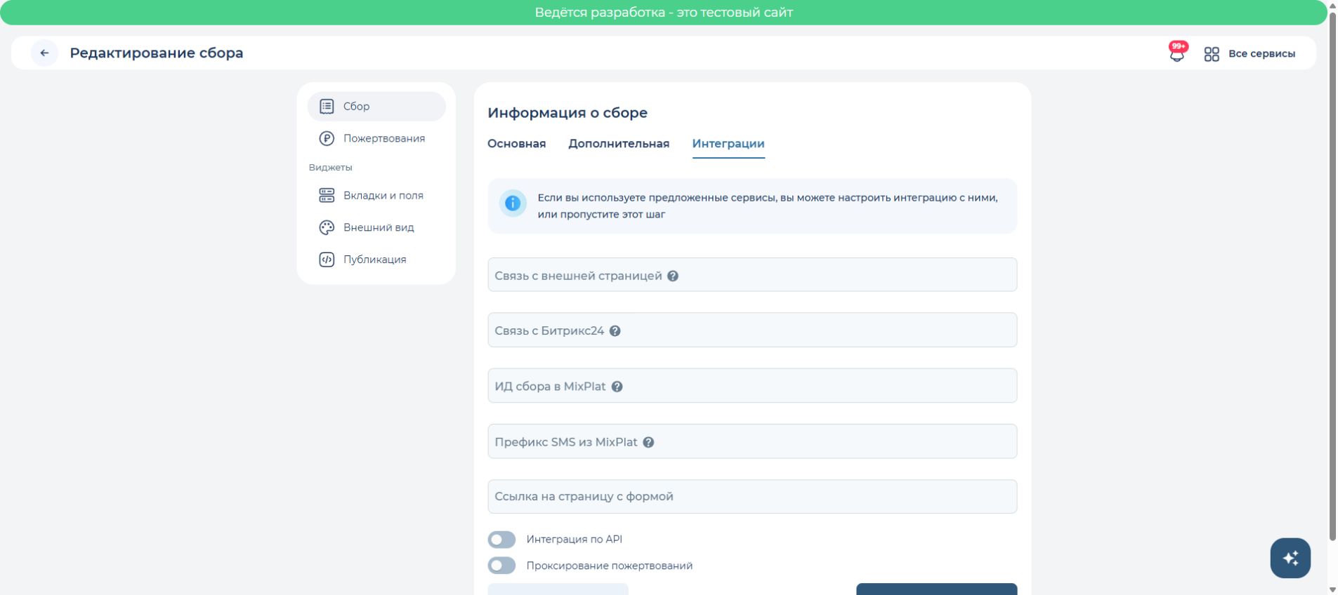Click help icon next to Префикс SMS из MixPlat
This screenshot has width=1338, height=595.
[x=649, y=442]
